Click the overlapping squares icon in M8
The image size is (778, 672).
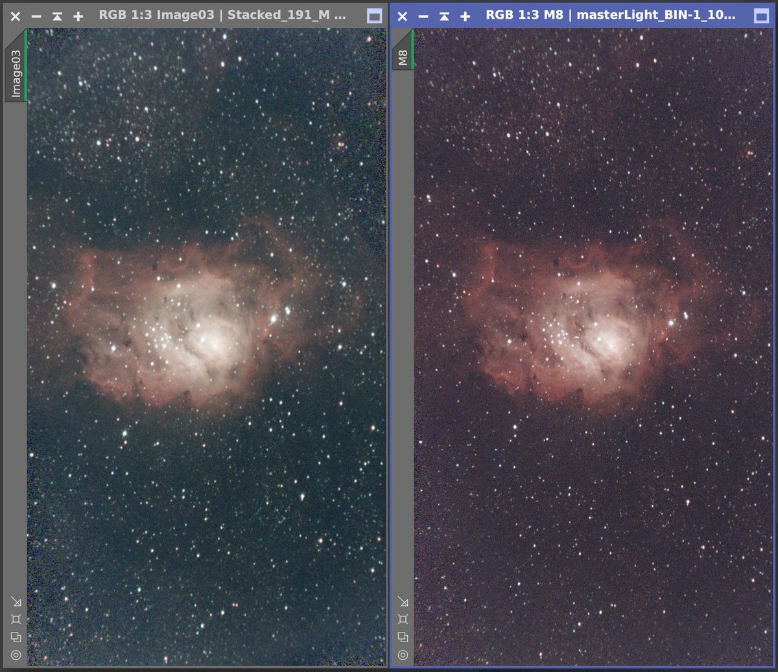[403, 637]
